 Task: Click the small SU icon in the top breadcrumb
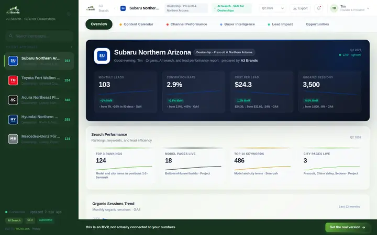123,8
